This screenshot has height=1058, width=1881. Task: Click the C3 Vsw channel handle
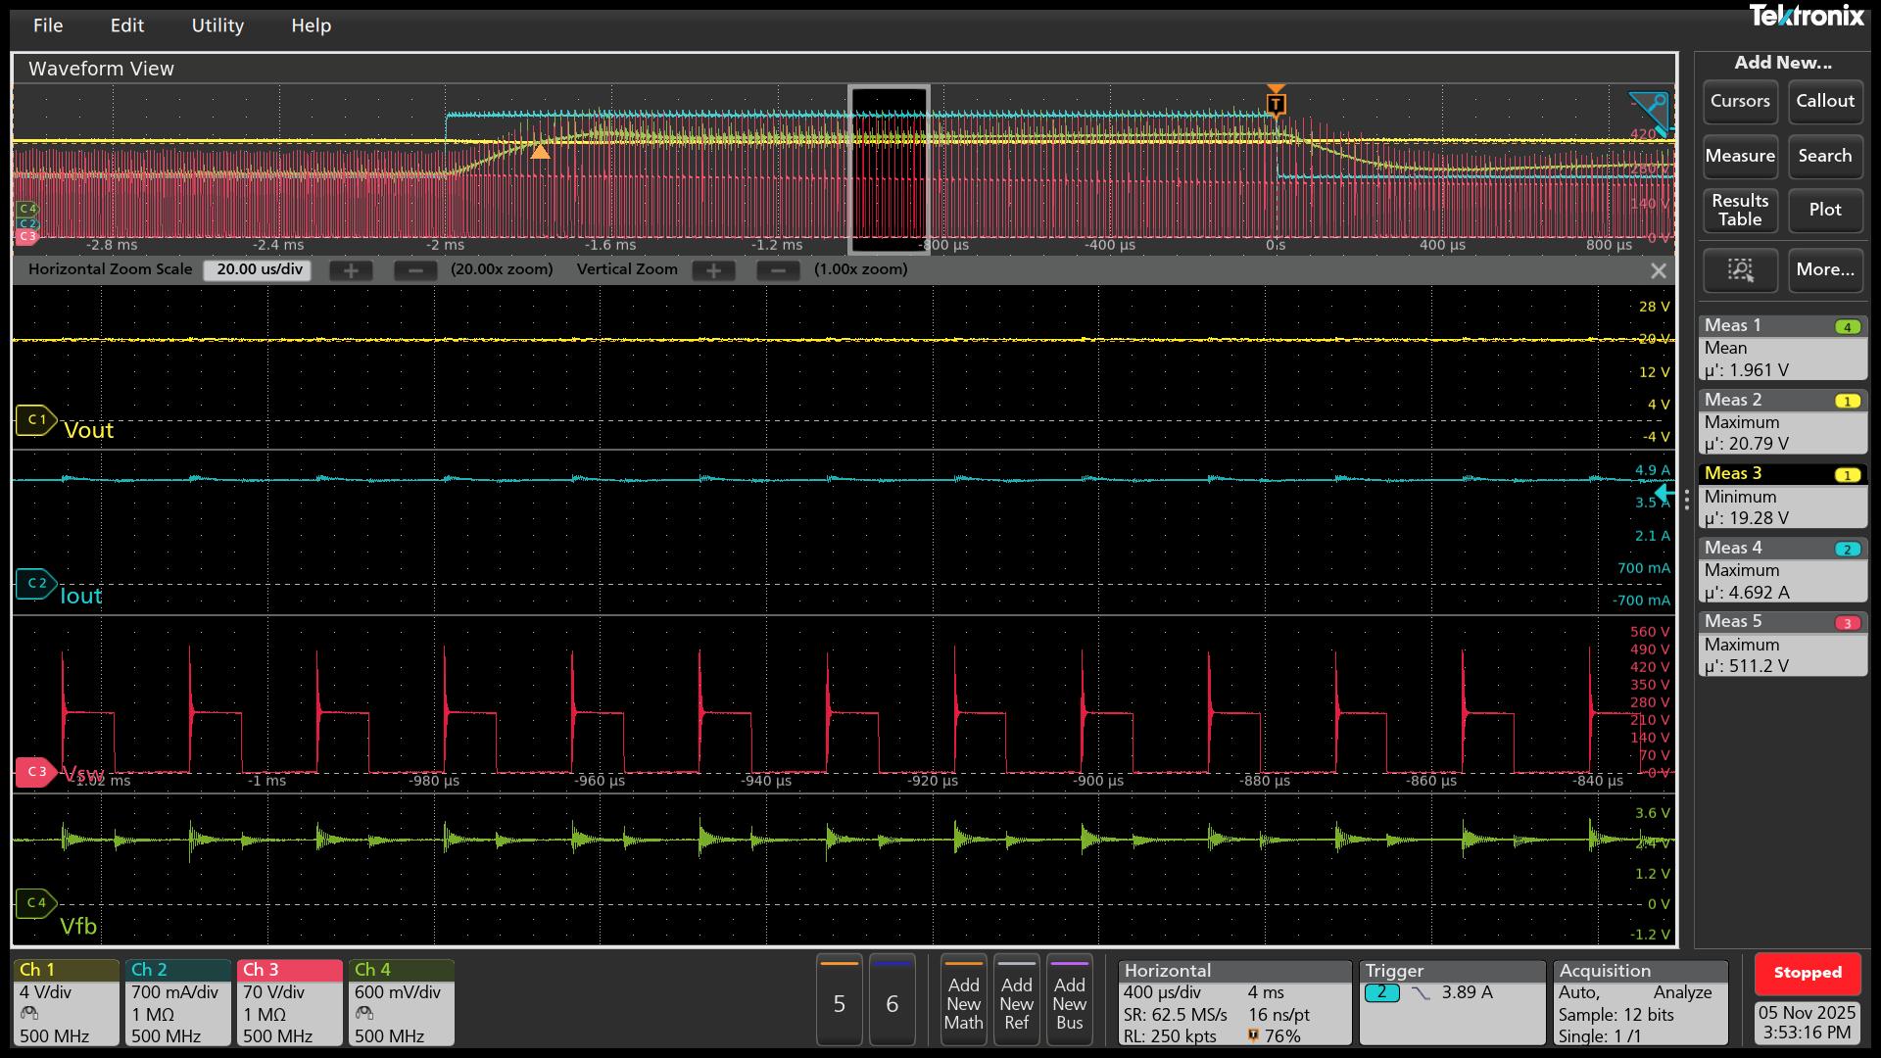(35, 772)
